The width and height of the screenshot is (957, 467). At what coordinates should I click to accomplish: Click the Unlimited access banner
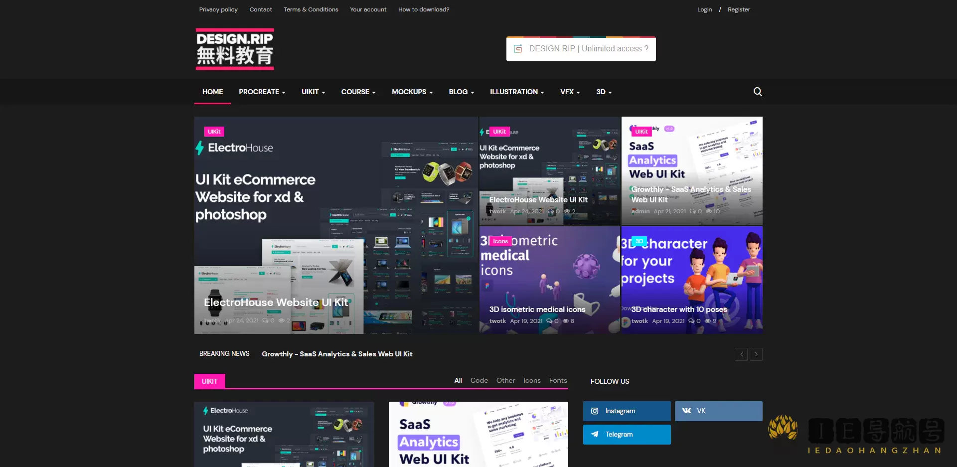(581, 49)
